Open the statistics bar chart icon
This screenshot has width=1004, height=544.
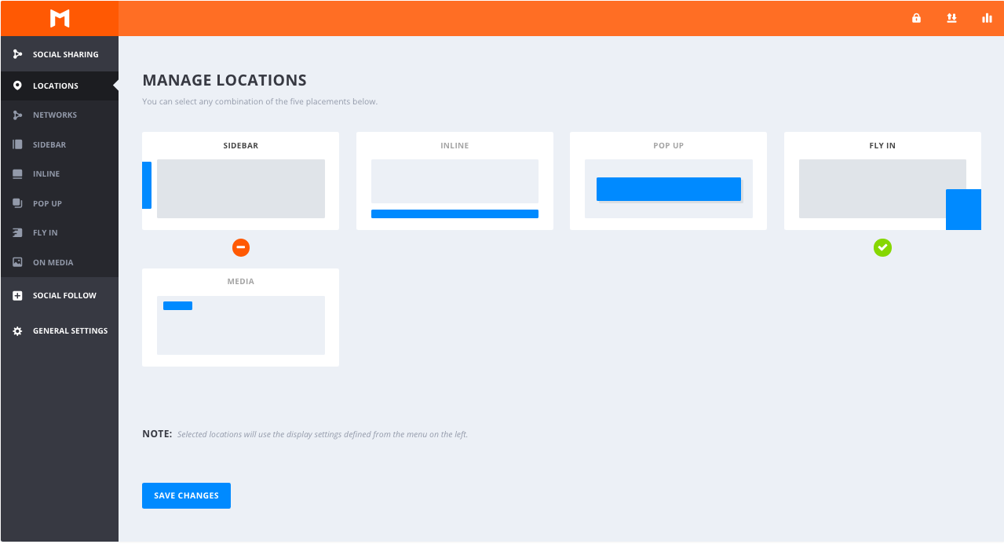(x=987, y=18)
